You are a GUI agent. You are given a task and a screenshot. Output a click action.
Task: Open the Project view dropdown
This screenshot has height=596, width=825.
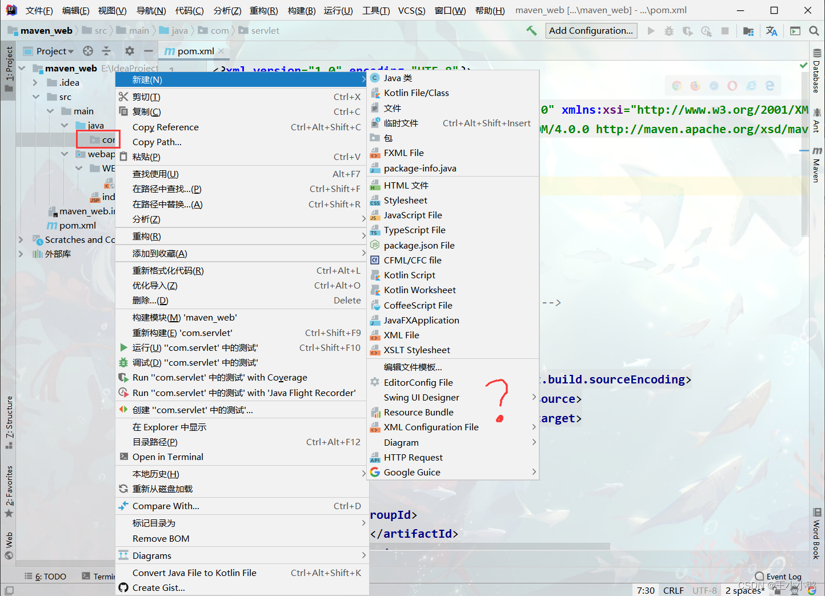coord(55,51)
